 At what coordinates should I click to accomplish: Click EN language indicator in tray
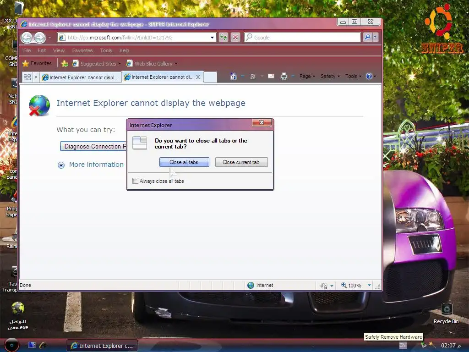click(403, 346)
